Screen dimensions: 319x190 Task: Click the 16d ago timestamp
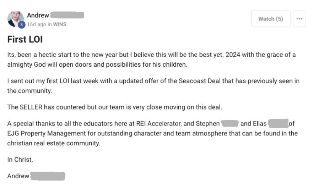[x=37, y=24]
